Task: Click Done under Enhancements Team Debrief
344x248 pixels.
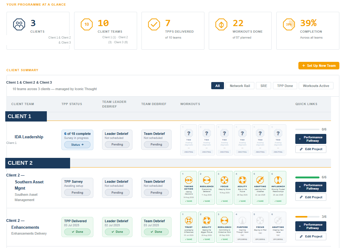Action: click(x=156, y=232)
